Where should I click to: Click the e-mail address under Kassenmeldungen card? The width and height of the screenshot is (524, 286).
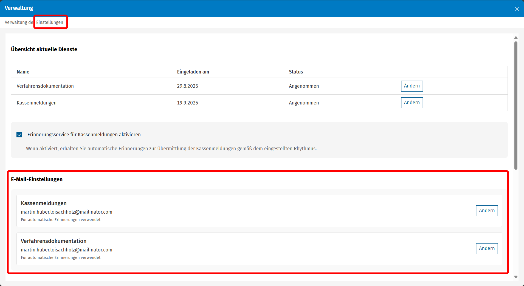67,212
